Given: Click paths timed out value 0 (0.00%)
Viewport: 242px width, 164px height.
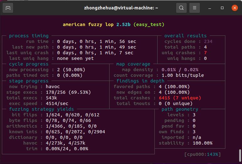Looking at the screenshot, I should coord(70,75).
